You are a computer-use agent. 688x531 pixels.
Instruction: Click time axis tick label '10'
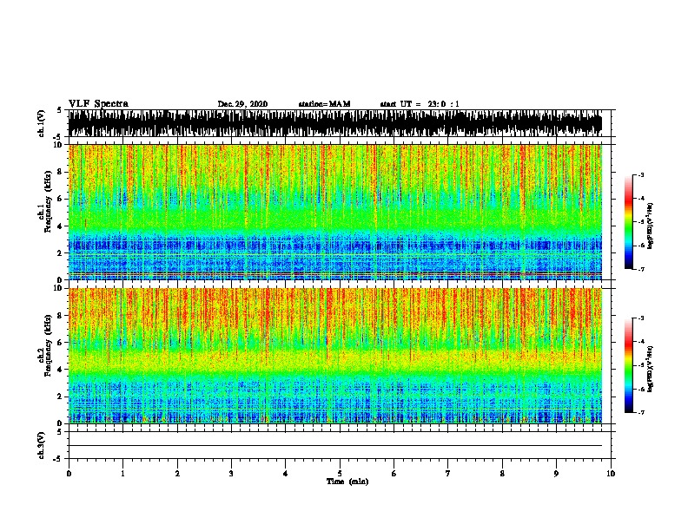tap(611, 474)
